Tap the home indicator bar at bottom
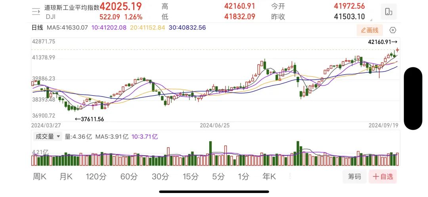This screenshot has width=428, height=197. pos(214,192)
